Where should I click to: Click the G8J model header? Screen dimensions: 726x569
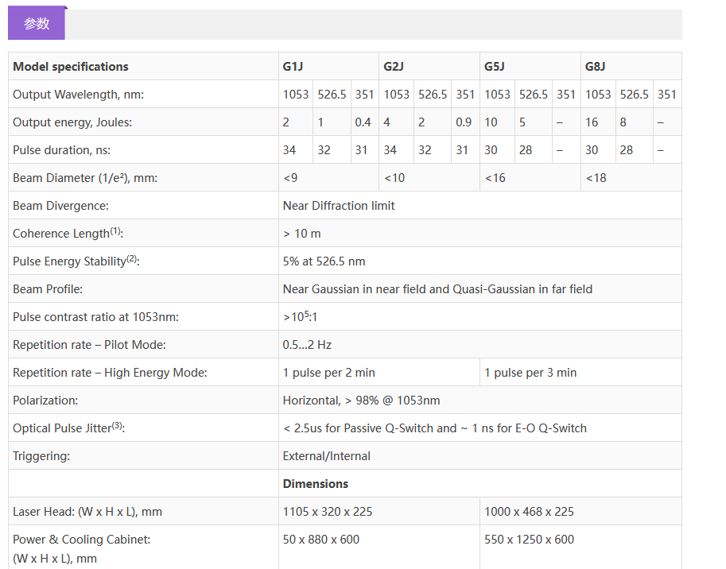596,67
